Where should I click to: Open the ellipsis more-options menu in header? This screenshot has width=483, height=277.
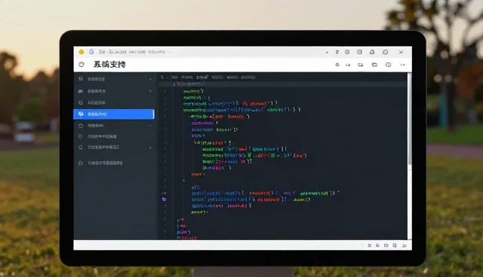point(402,65)
